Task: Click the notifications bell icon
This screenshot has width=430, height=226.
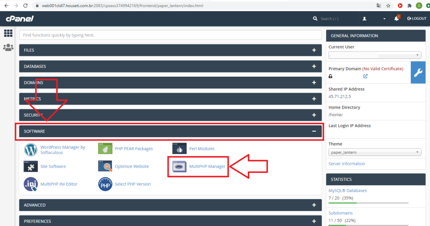Action: 396,18
